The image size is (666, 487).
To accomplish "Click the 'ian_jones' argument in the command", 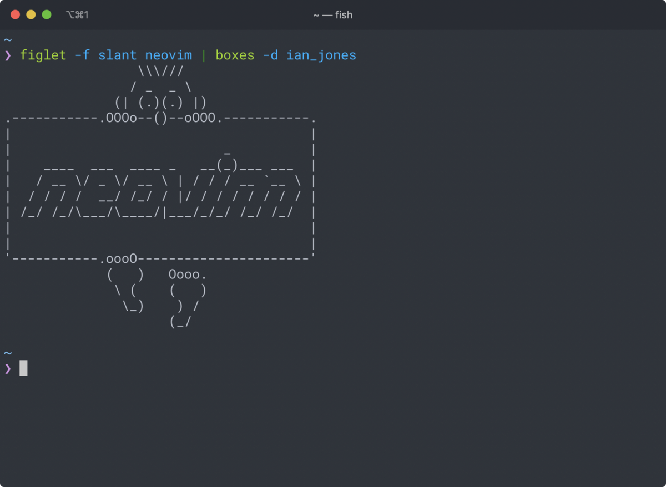I will coord(321,56).
